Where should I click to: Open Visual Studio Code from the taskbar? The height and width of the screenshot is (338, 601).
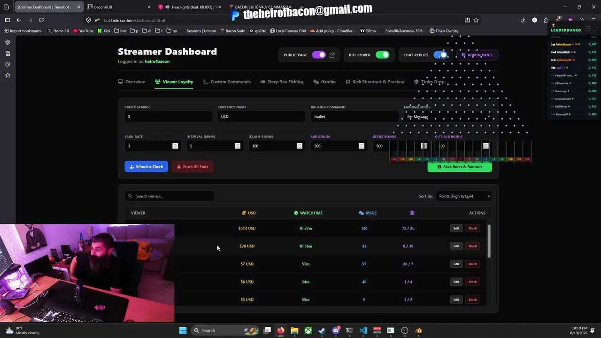pyautogui.click(x=363, y=330)
